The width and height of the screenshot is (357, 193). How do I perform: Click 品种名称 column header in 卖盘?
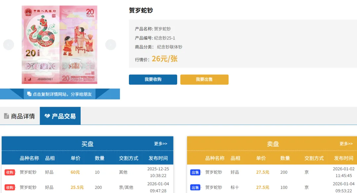coord(215,158)
